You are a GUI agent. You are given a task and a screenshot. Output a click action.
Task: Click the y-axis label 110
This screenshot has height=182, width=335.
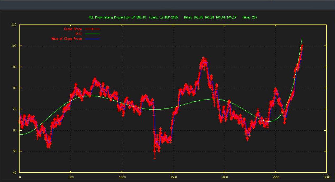click(14, 25)
